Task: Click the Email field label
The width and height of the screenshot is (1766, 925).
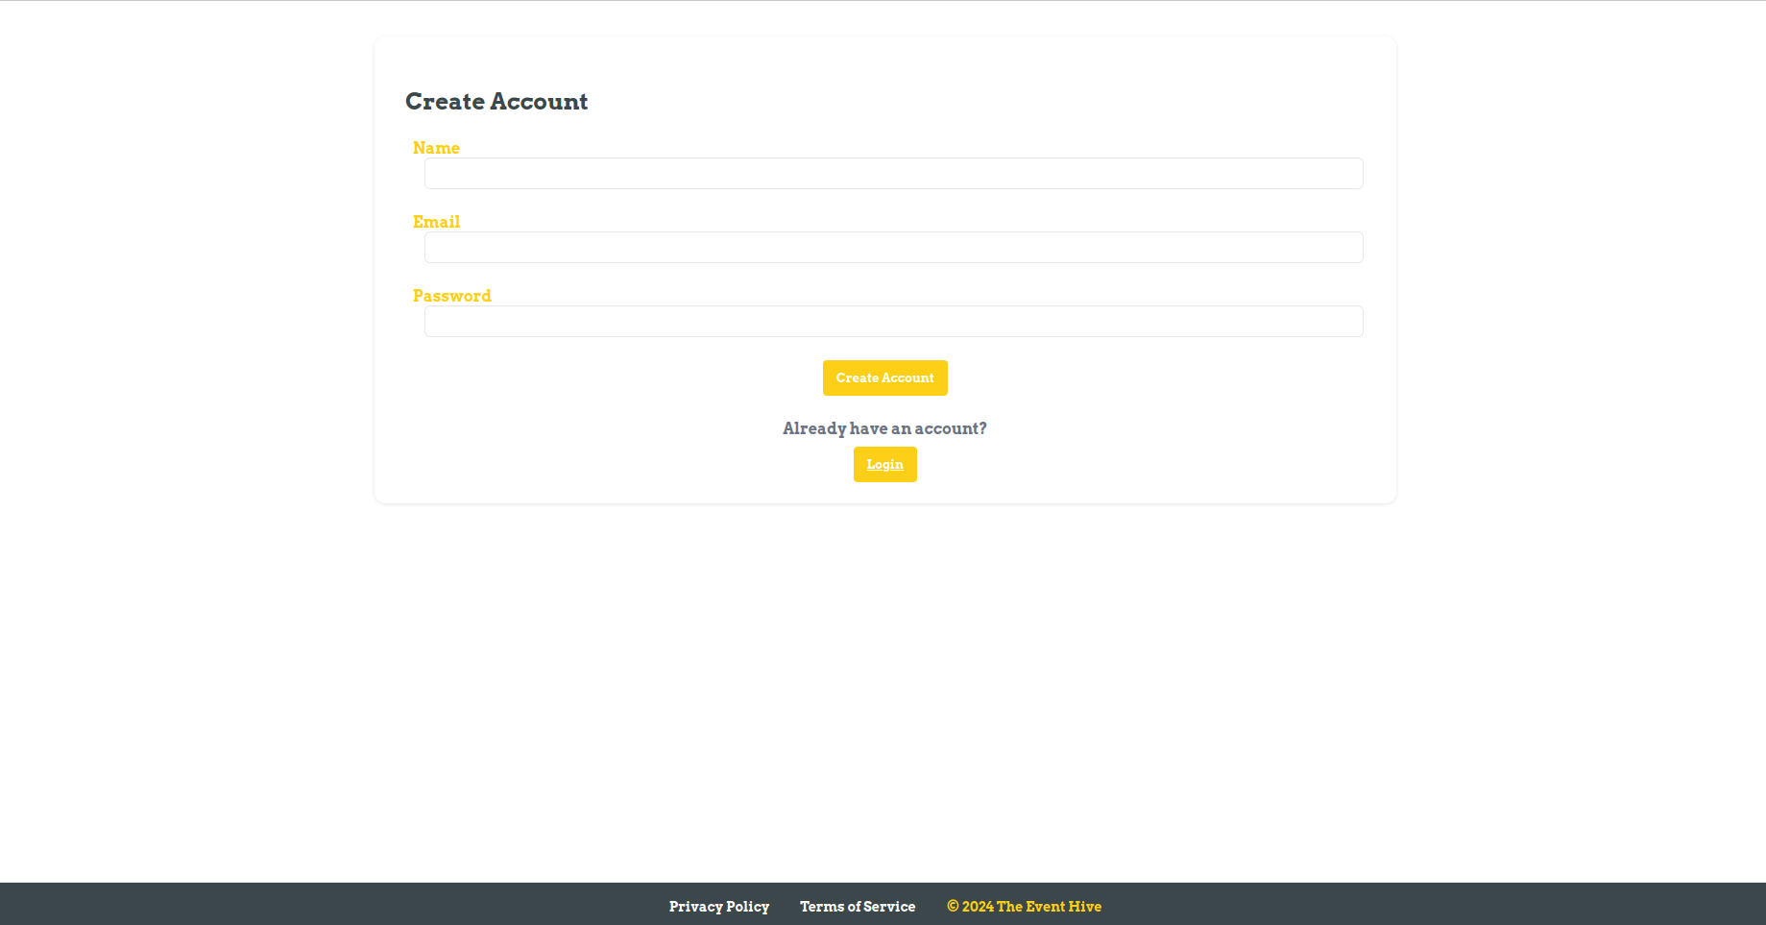Action: pos(436,222)
